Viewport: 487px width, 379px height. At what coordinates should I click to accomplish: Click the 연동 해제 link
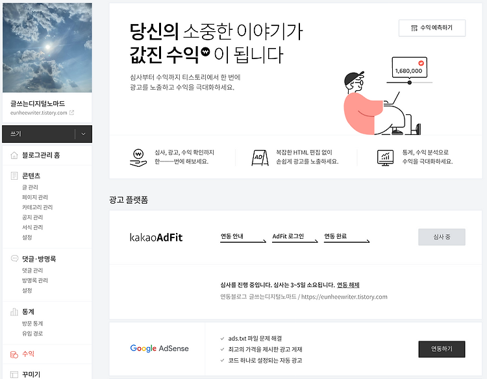[348, 285]
